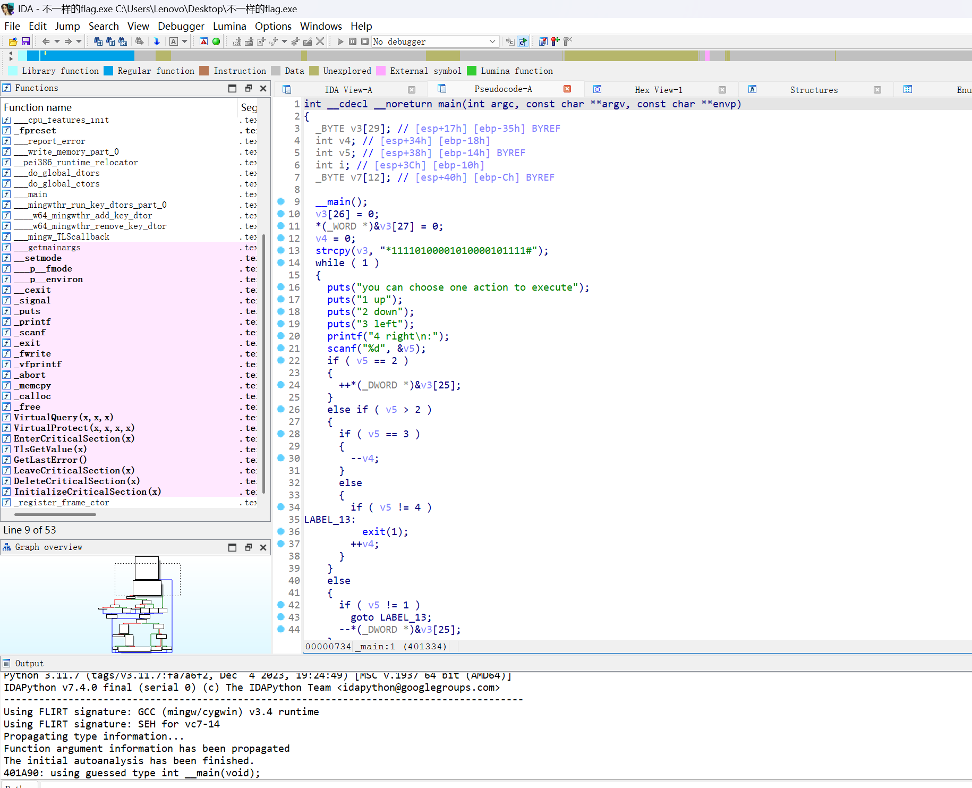Toggle breakpoint dot on line 21
The image size is (972, 788).
pyautogui.click(x=281, y=348)
